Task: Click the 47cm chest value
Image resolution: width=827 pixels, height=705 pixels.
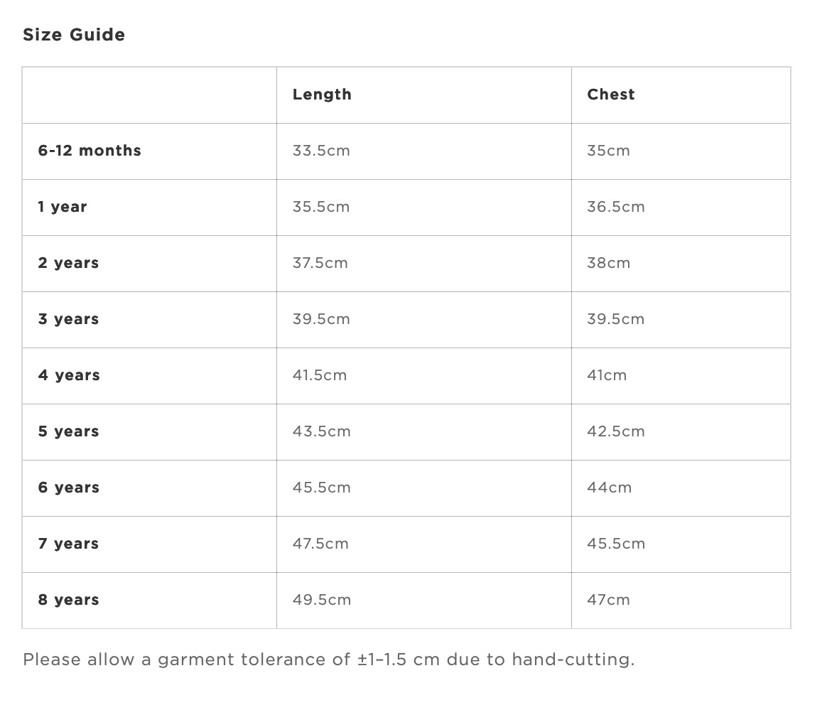Action: tap(609, 601)
